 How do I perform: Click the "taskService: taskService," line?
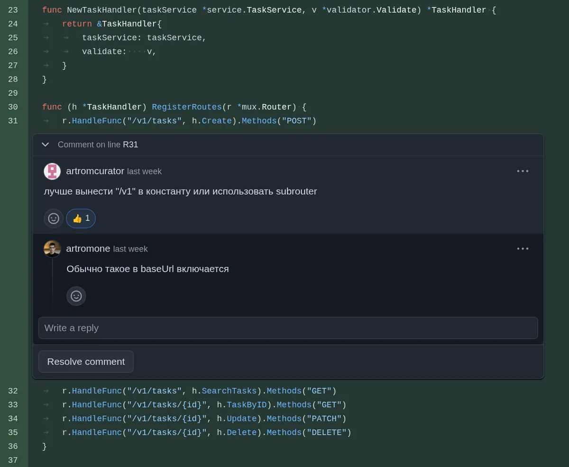(x=144, y=37)
